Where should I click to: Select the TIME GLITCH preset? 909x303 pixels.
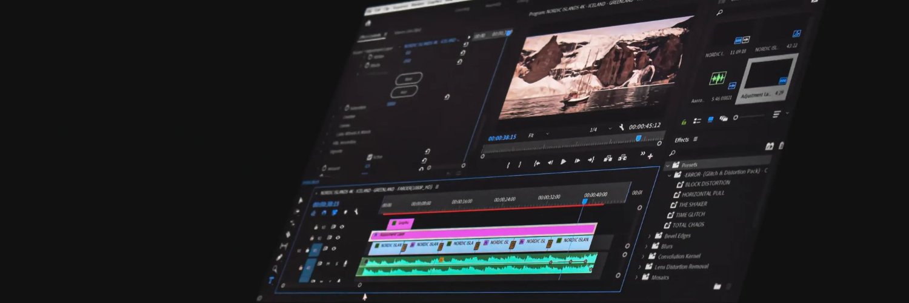(x=690, y=215)
